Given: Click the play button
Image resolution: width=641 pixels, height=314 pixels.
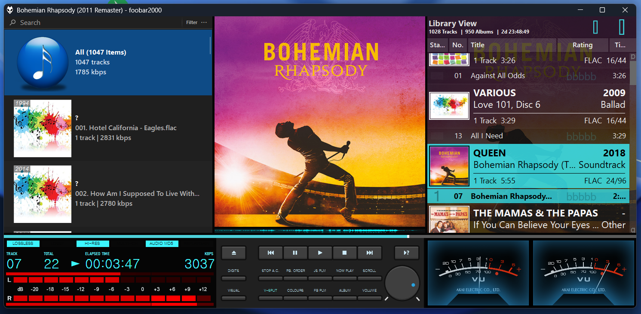Looking at the screenshot, I should point(320,253).
